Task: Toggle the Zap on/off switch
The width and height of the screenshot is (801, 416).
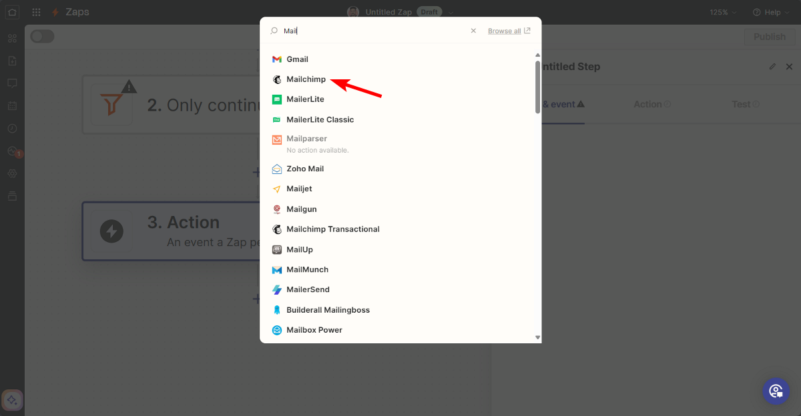Action: click(x=42, y=37)
